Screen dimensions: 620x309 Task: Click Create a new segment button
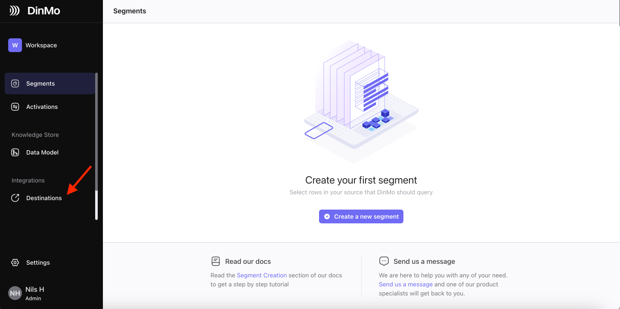tap(361, 216)
